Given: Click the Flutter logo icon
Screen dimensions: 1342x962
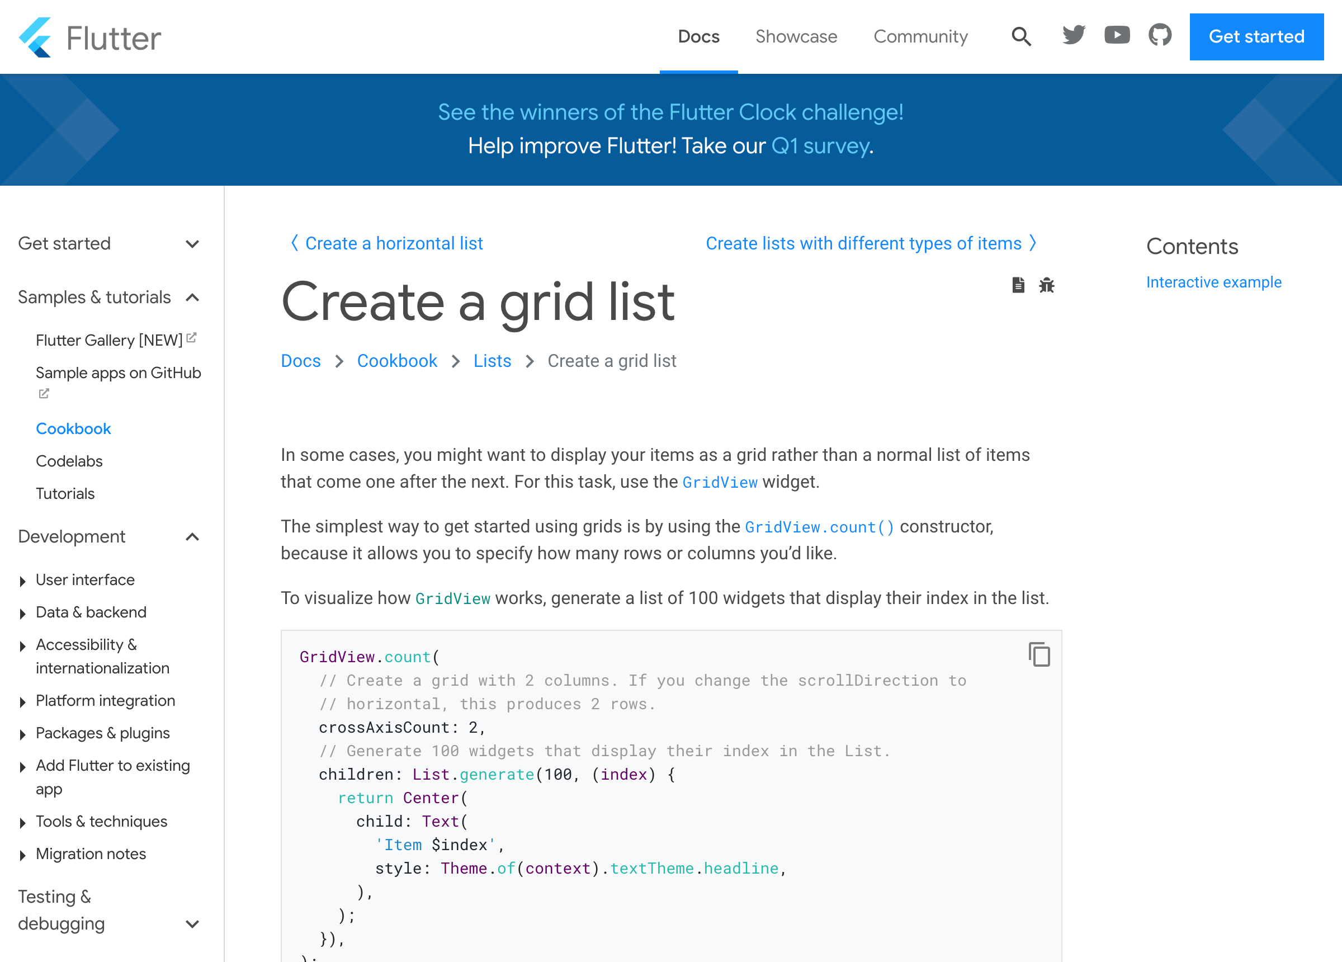Looking at the screenshot, I should click(x=35, y=37).
